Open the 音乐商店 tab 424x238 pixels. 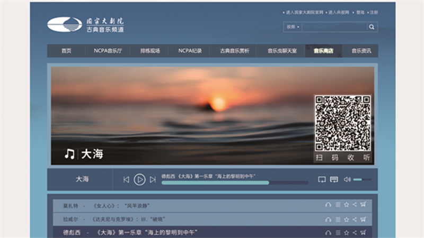point(323,51)
